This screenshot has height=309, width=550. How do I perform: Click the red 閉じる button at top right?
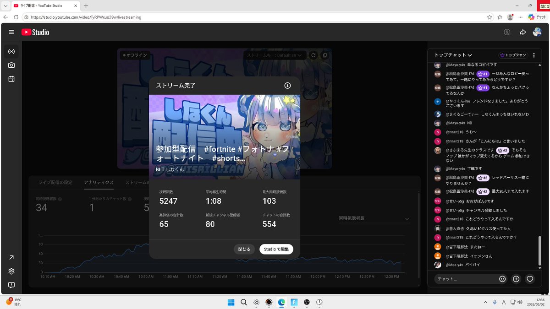click(544, 5)
